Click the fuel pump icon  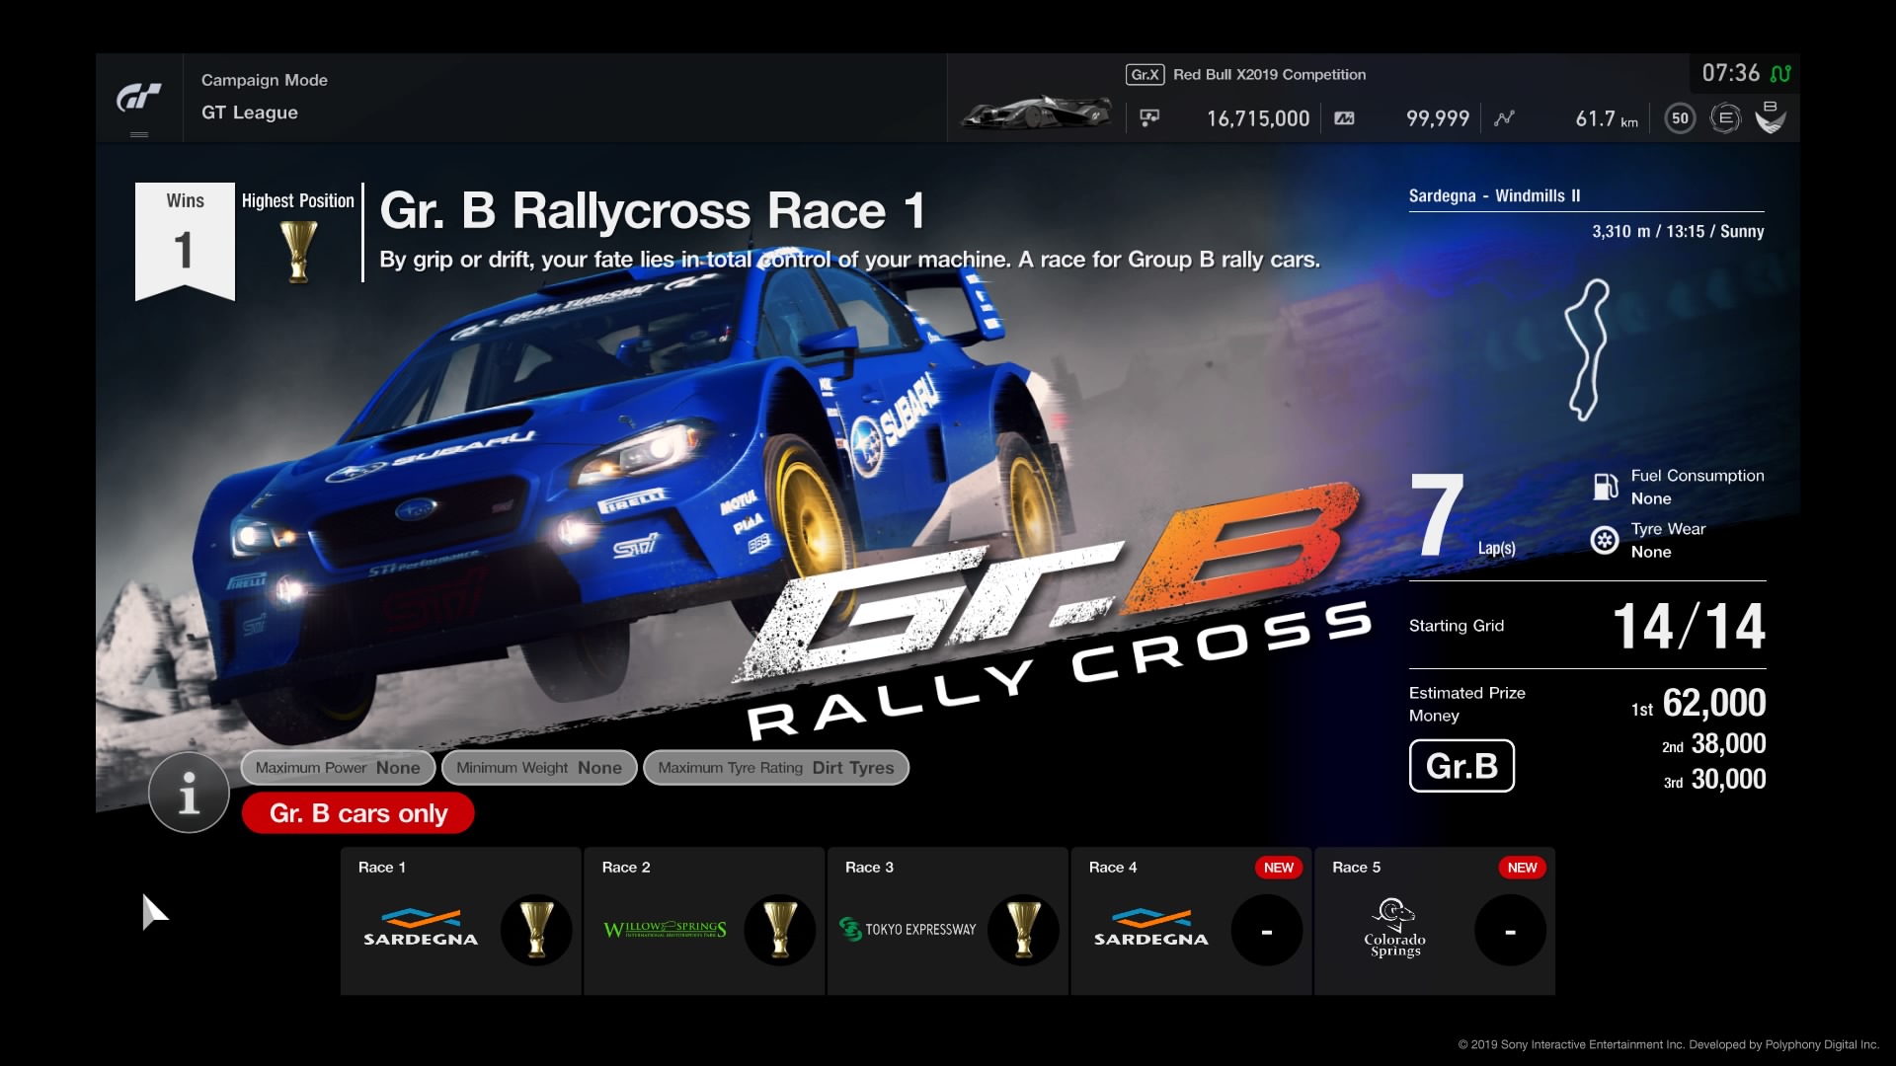(1606, 487)
